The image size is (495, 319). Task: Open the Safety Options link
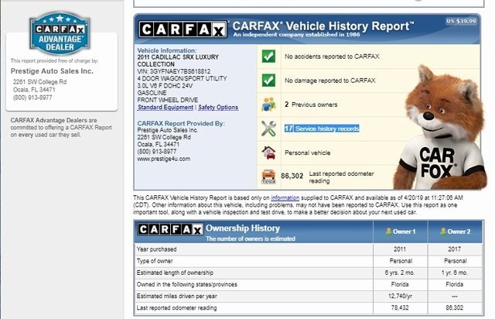point(218,107)
